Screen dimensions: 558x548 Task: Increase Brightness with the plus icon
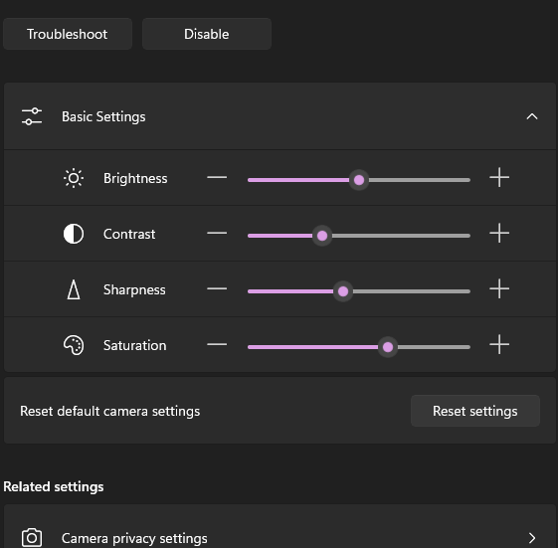tap(499, 177)
